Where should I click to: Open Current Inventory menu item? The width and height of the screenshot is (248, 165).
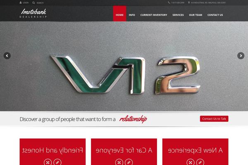154,15
